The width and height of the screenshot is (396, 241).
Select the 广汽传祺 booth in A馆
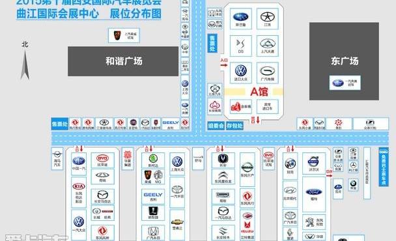pyautogui.click(x=268, y=73)
